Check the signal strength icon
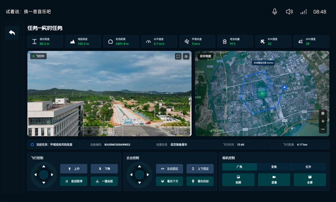The image size is (336, 202). point(304,12)
